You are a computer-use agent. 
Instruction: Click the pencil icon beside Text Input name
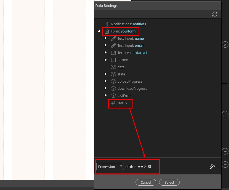coord(113,39)
